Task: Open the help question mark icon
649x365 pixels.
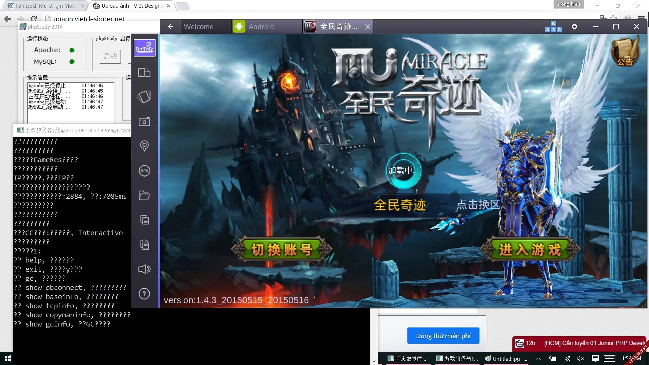Action: coord(144,294)
